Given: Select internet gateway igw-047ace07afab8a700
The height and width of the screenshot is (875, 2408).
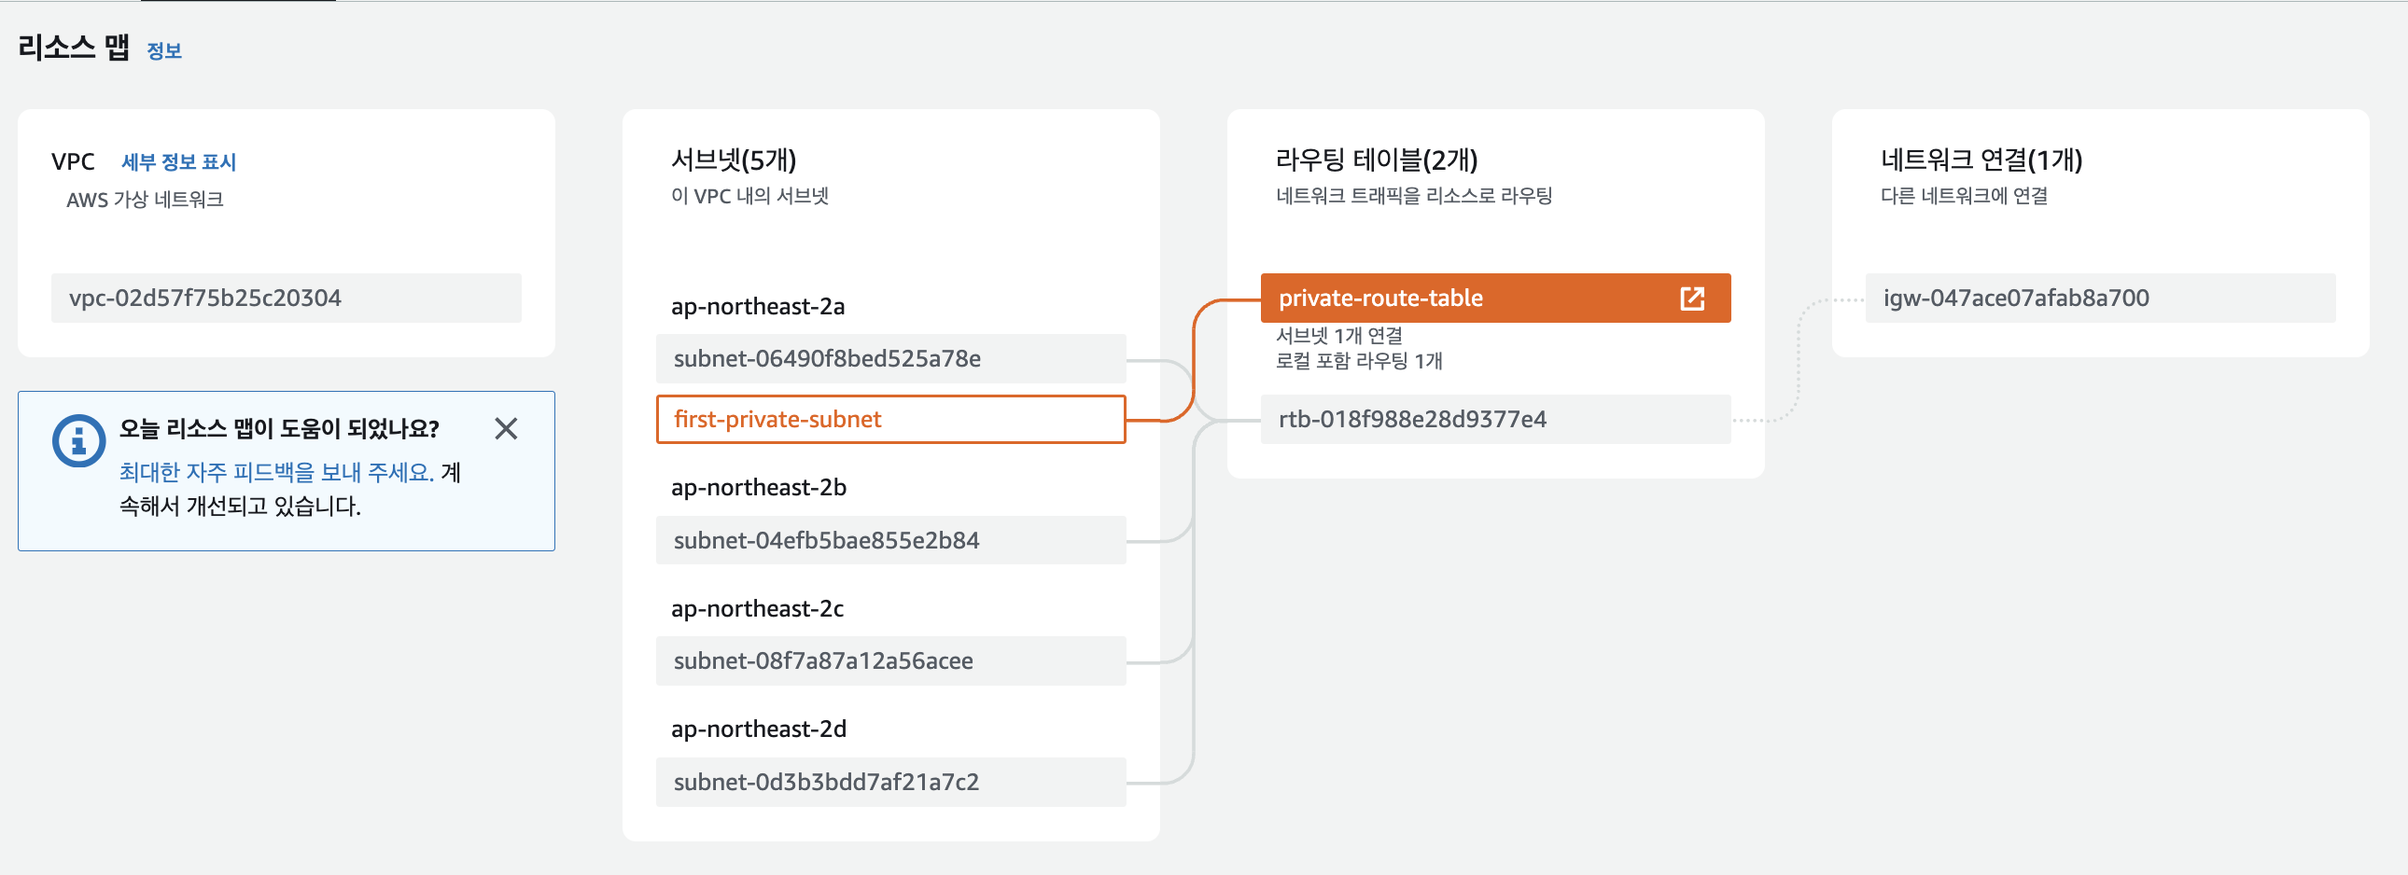Looking at the screenshot, I should [x=2098, y=298].
